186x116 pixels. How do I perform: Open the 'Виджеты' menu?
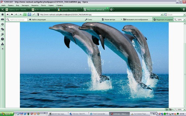pos(35,5)
